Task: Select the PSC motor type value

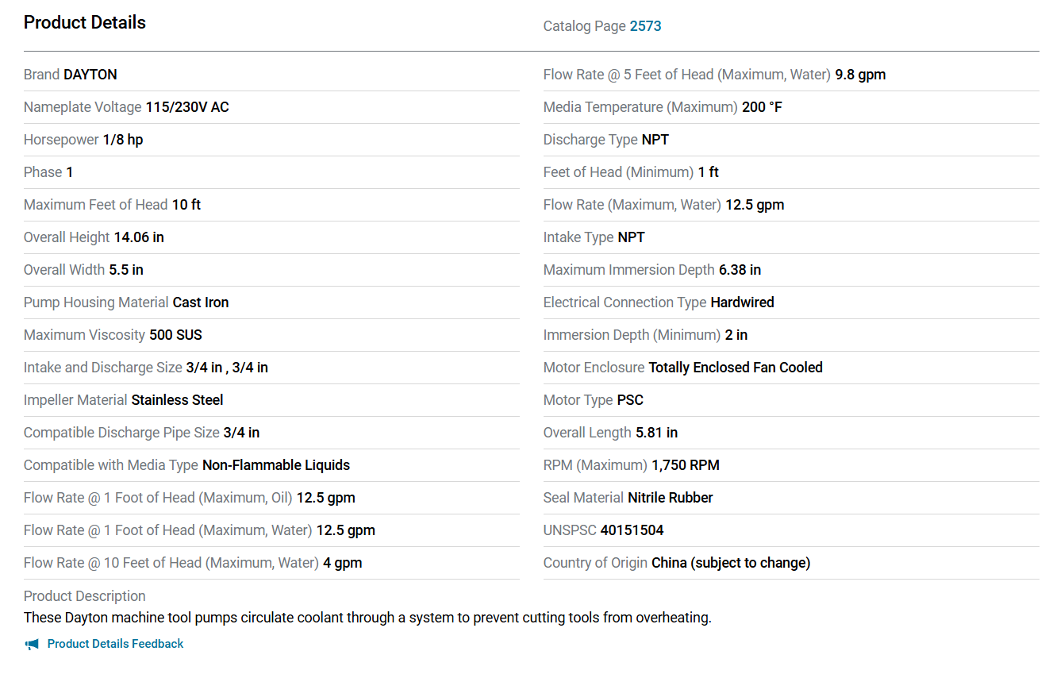Action: (x=630, y=400)
